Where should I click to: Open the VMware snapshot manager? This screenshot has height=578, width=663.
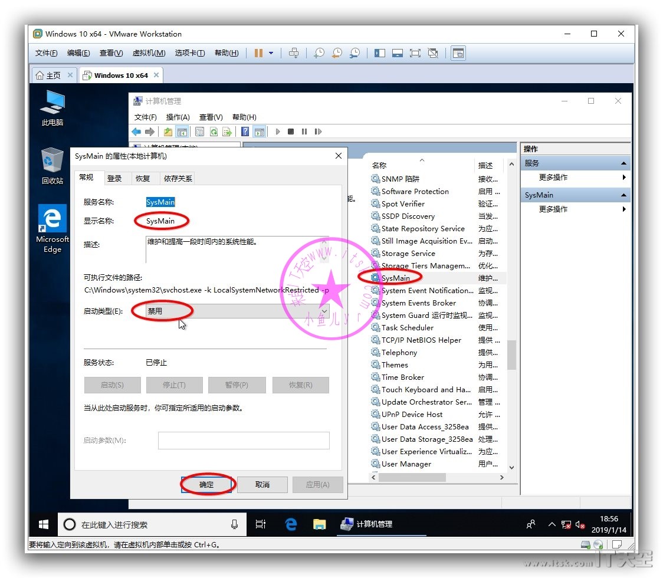[x=355, y=53]
